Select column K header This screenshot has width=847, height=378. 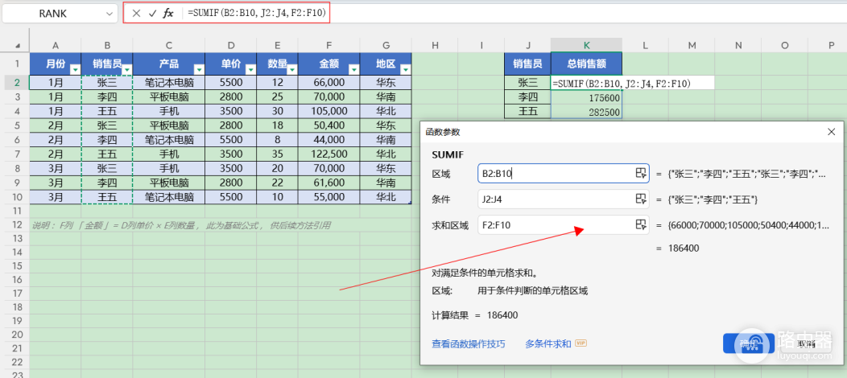(586, 46)
